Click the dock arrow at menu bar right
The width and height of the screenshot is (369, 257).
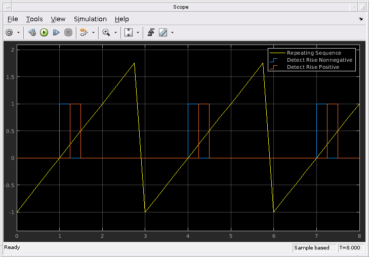361,19
